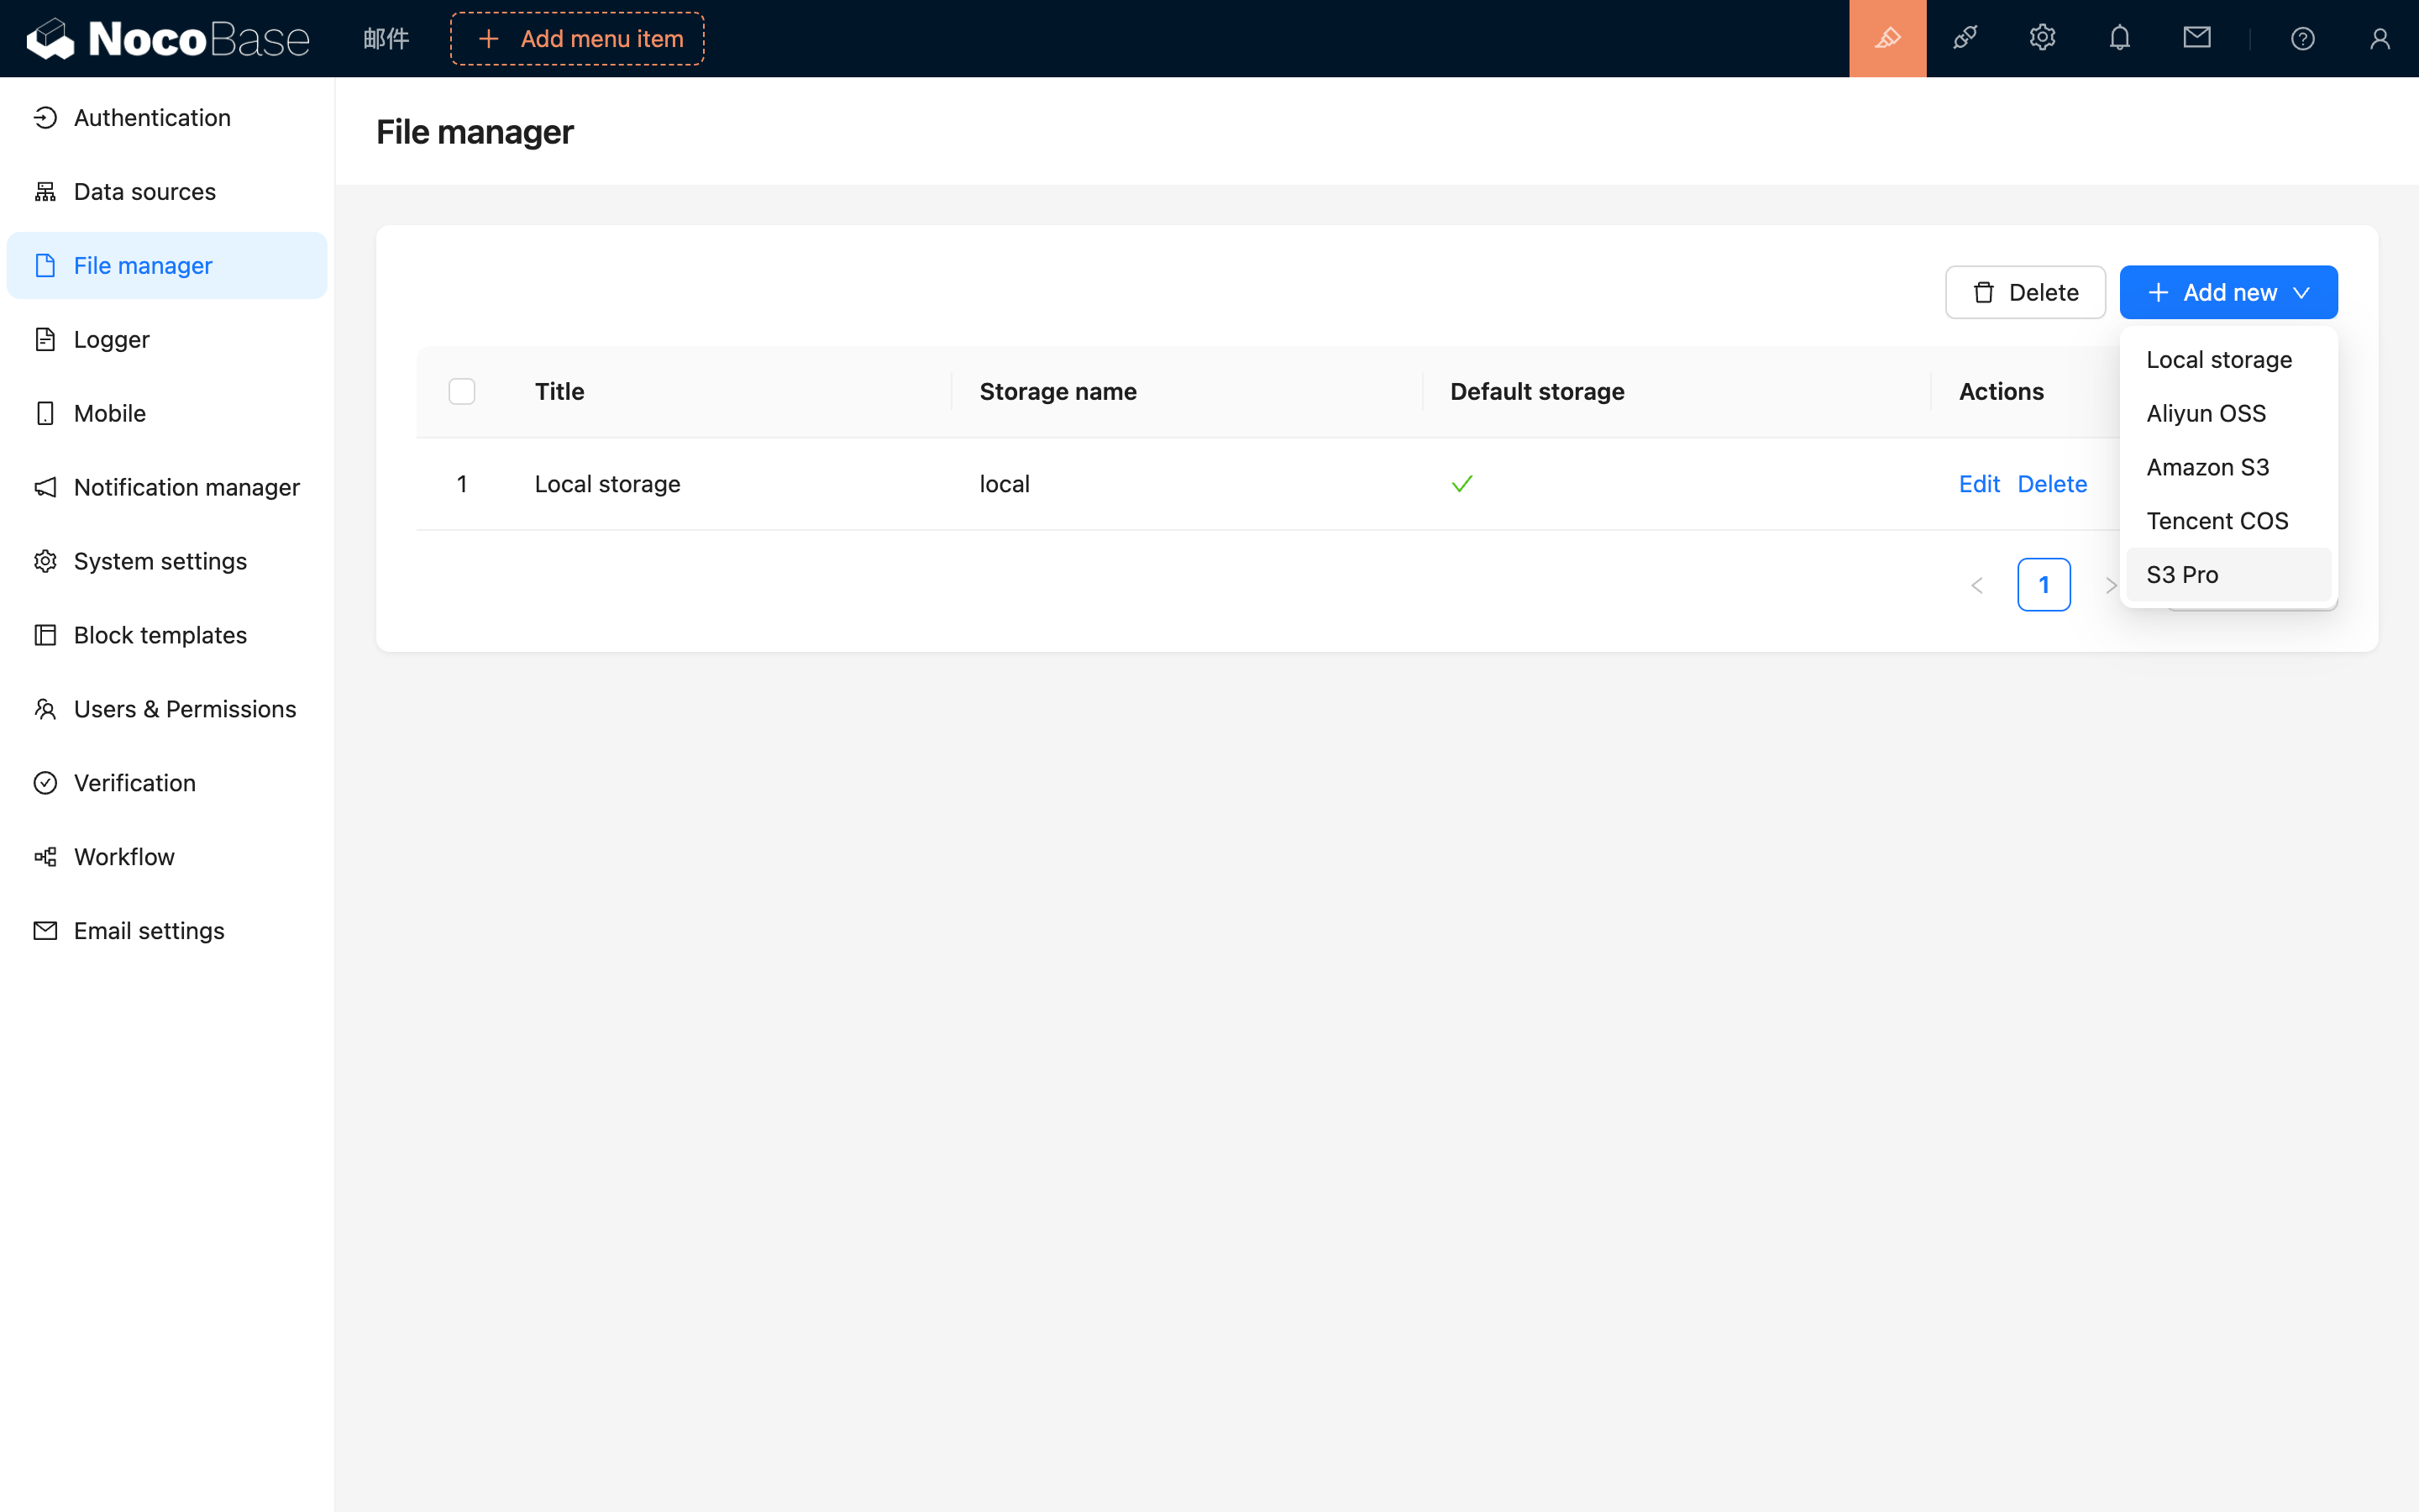Click the NocoBase logo

[168, 38]
